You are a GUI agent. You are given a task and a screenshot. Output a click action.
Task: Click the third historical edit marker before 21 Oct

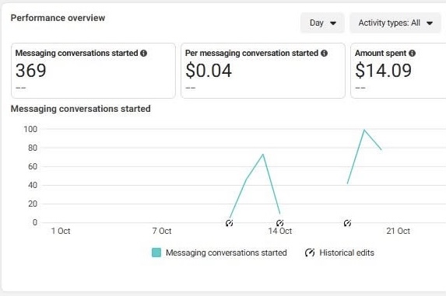click(x=347, y=223)
